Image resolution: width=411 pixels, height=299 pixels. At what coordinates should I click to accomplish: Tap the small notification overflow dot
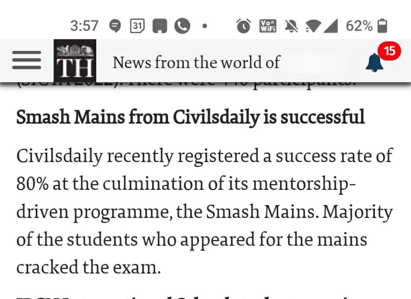pyautogui.click(x=204, y=26)
